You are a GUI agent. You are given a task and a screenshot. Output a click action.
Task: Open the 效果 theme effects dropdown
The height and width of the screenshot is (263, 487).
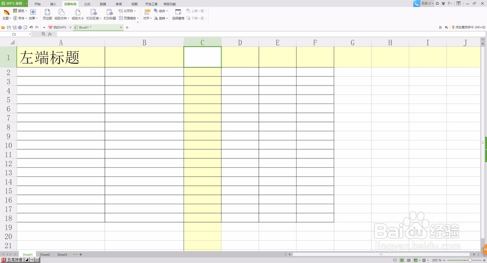33,15
